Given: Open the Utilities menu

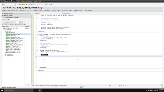Looking at the screenshot, I should 23,1.
